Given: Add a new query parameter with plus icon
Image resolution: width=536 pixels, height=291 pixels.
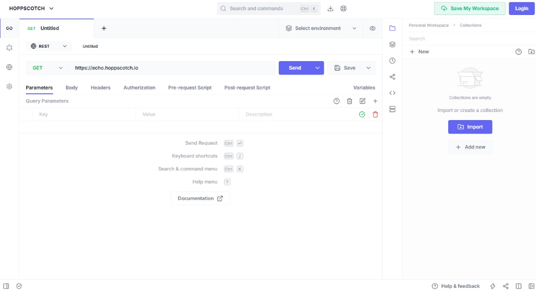Looking at the screenshot, I should (375, 101).
